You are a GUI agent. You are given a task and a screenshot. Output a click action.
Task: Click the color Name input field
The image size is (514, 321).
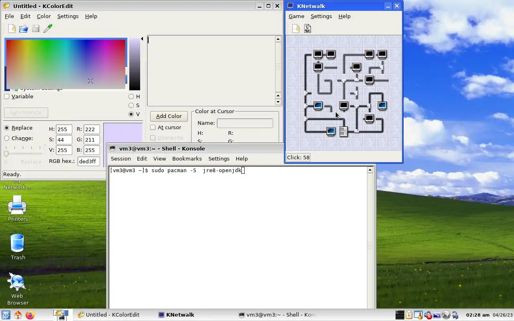[245, 123]
